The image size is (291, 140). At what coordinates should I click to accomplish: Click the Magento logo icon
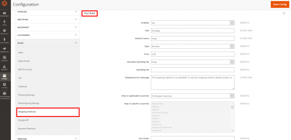[5, 5]
